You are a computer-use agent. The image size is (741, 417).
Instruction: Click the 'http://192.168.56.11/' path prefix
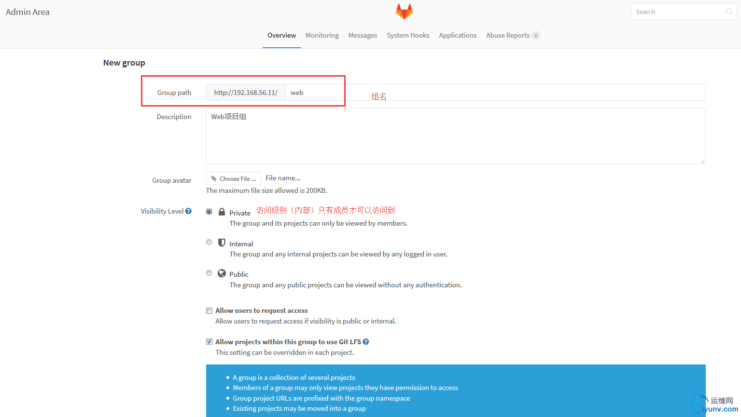coord(246,93)
